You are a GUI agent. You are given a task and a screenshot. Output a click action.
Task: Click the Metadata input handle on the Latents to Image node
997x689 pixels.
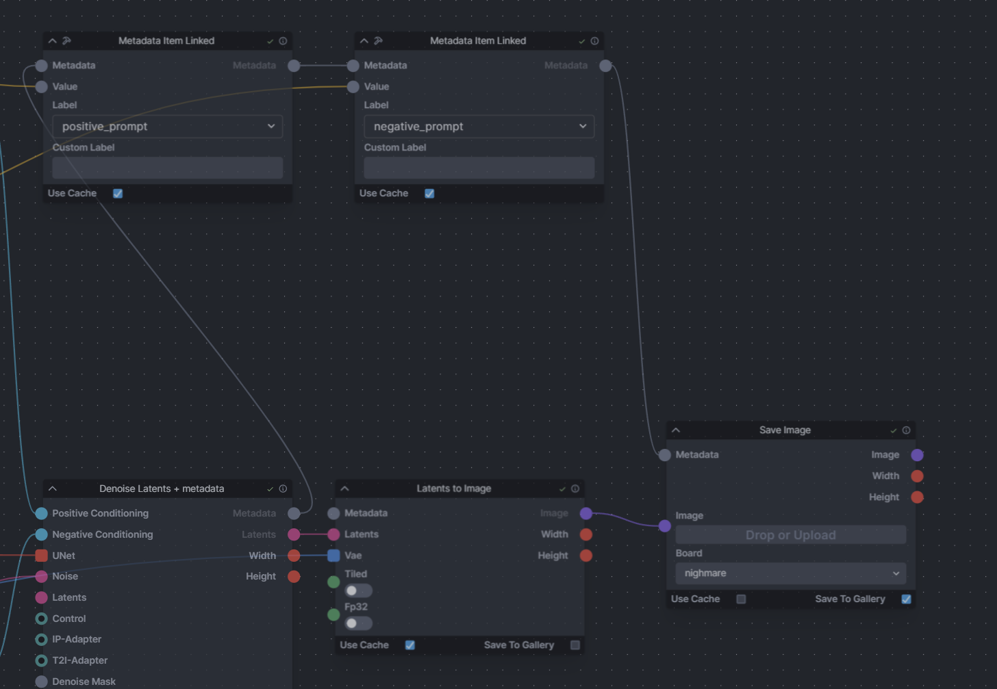334,514
